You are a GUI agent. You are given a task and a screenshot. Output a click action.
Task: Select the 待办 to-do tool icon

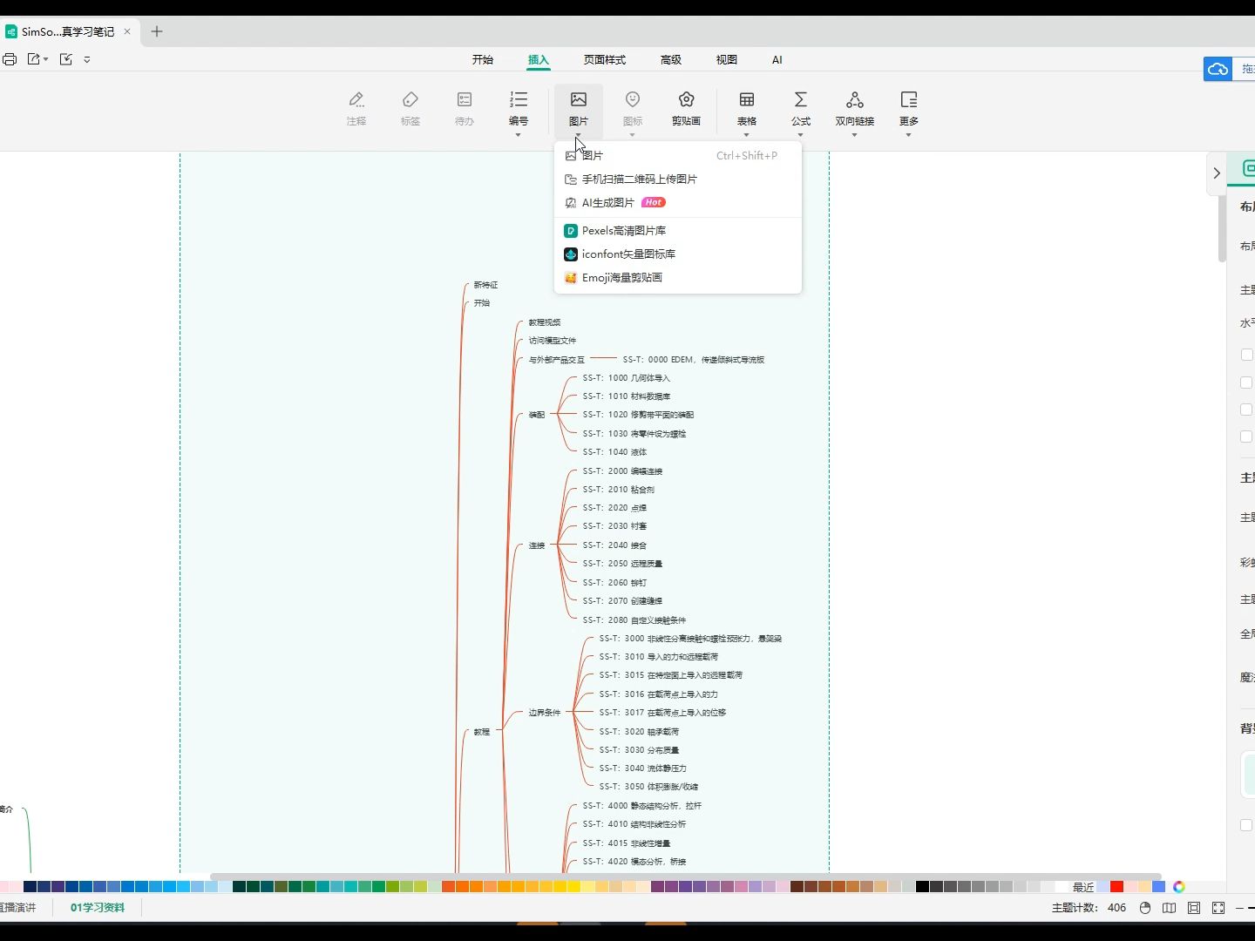click(x=465, y=99)
